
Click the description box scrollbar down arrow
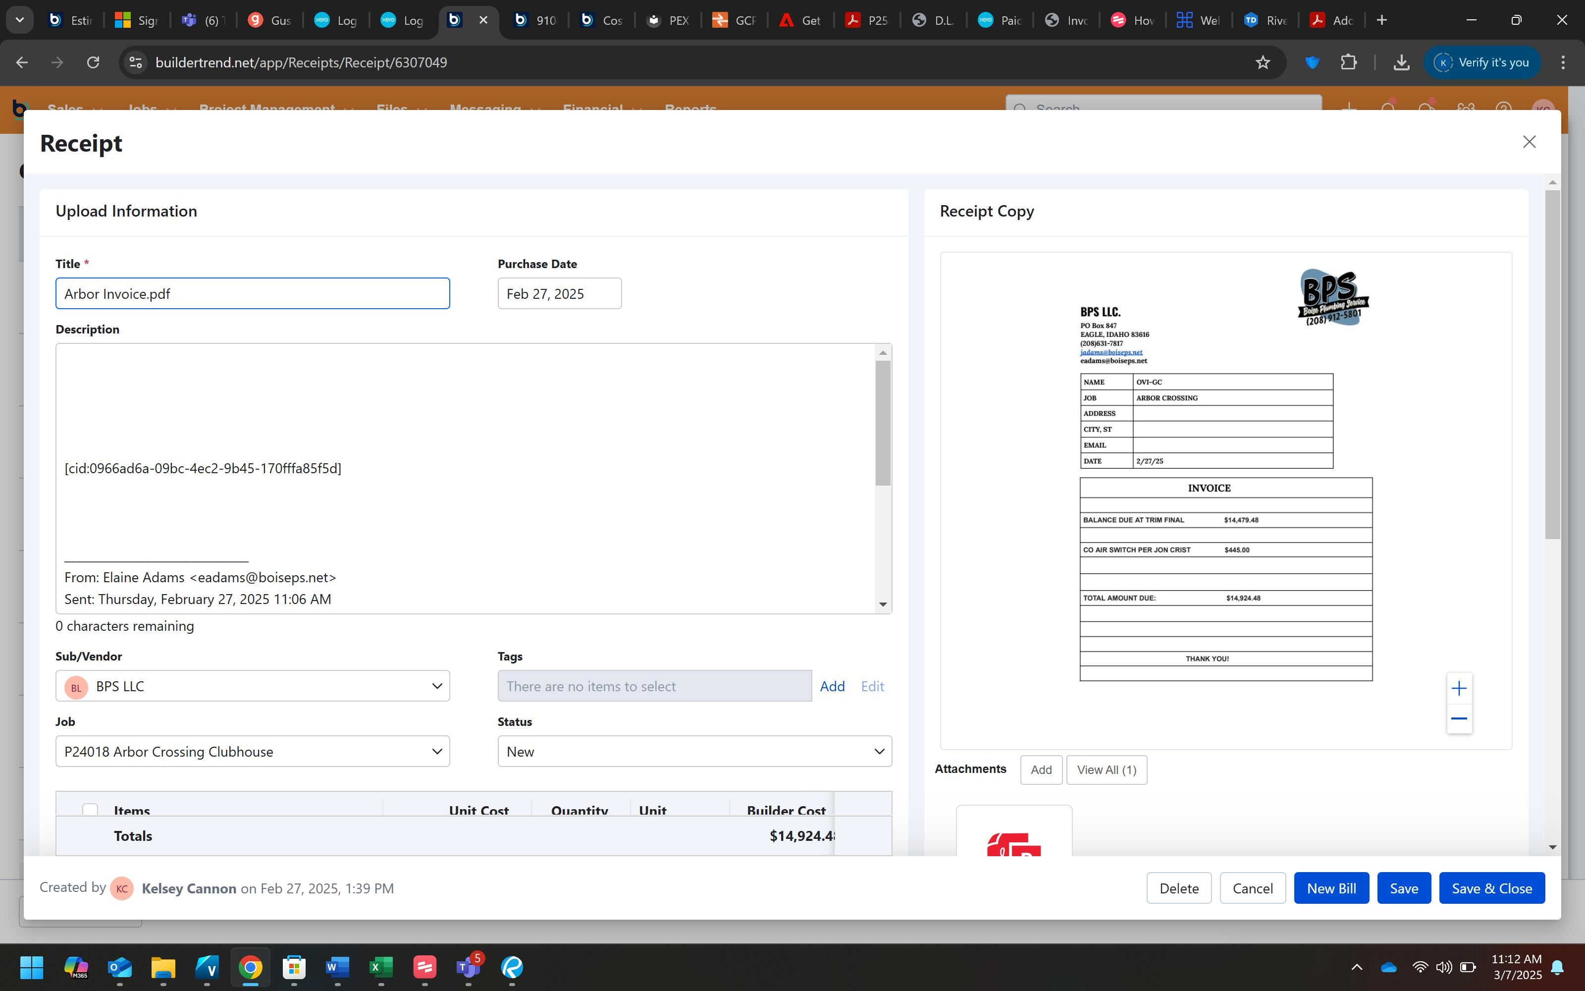(883, 605)
